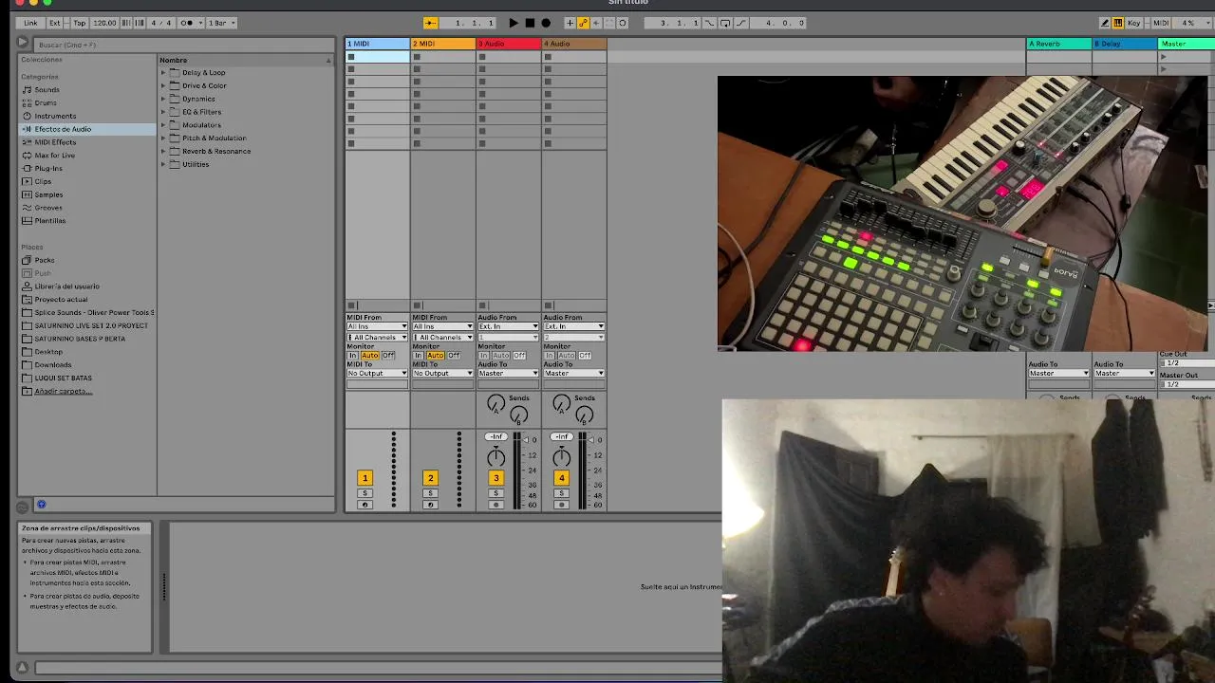1215x683 pixels.
Task: Click the 4 / 4 time signature field
Action: tap(160, 23)
